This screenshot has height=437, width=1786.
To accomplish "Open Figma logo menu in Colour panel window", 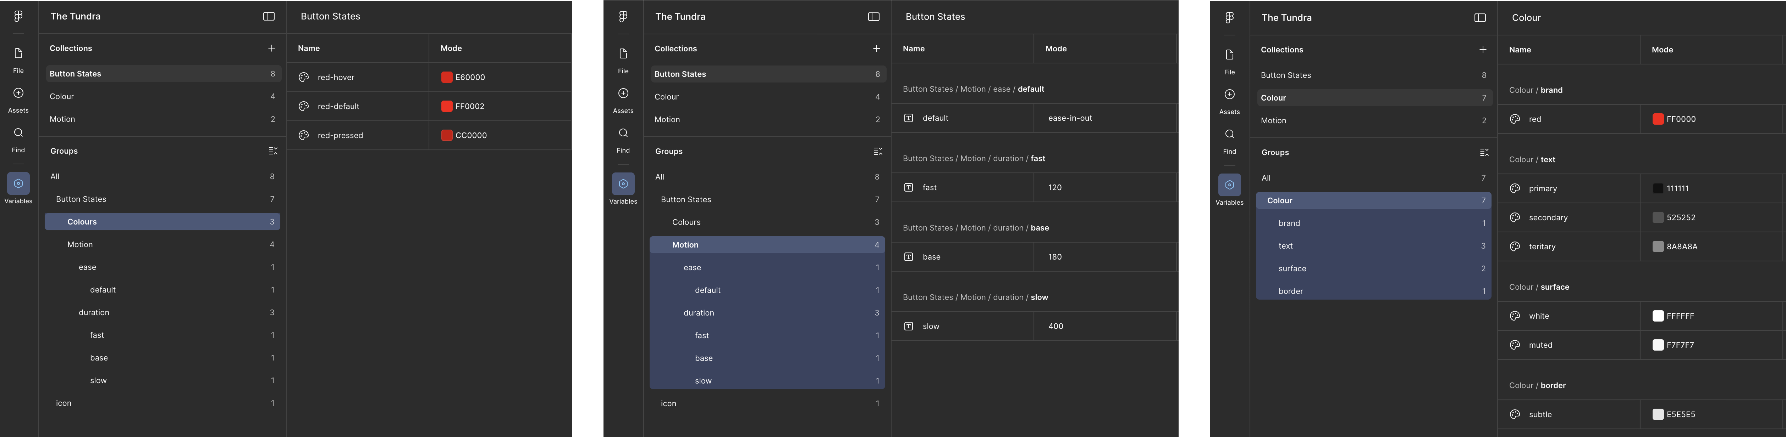I will pyautogui.click(x=1229, y=18).
